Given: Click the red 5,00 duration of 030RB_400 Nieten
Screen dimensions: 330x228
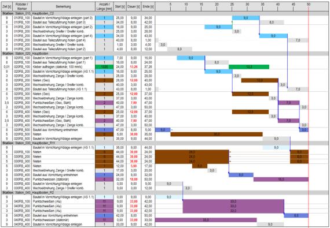Looking at the screenshot, I should (x=134, y=166).
